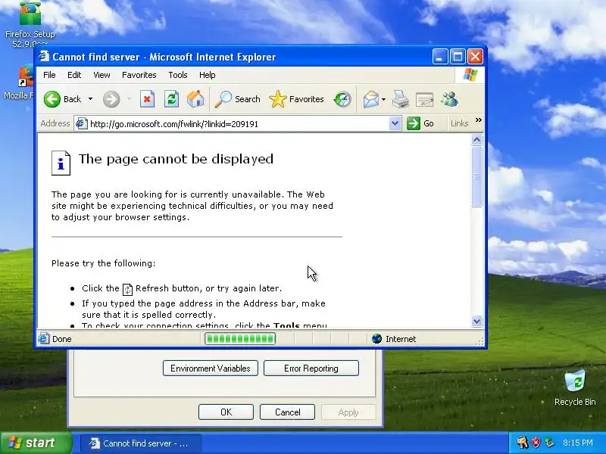Go to Home page icon
This screenshot has height=454, width=606.
click(x=195, y=99)
